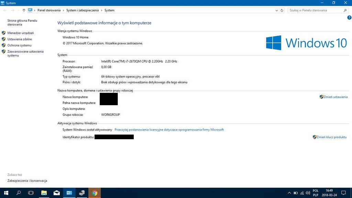Open the Action Center notifications icon
The height and width of the screenshot is (198, 352).
tap(343, 193)
